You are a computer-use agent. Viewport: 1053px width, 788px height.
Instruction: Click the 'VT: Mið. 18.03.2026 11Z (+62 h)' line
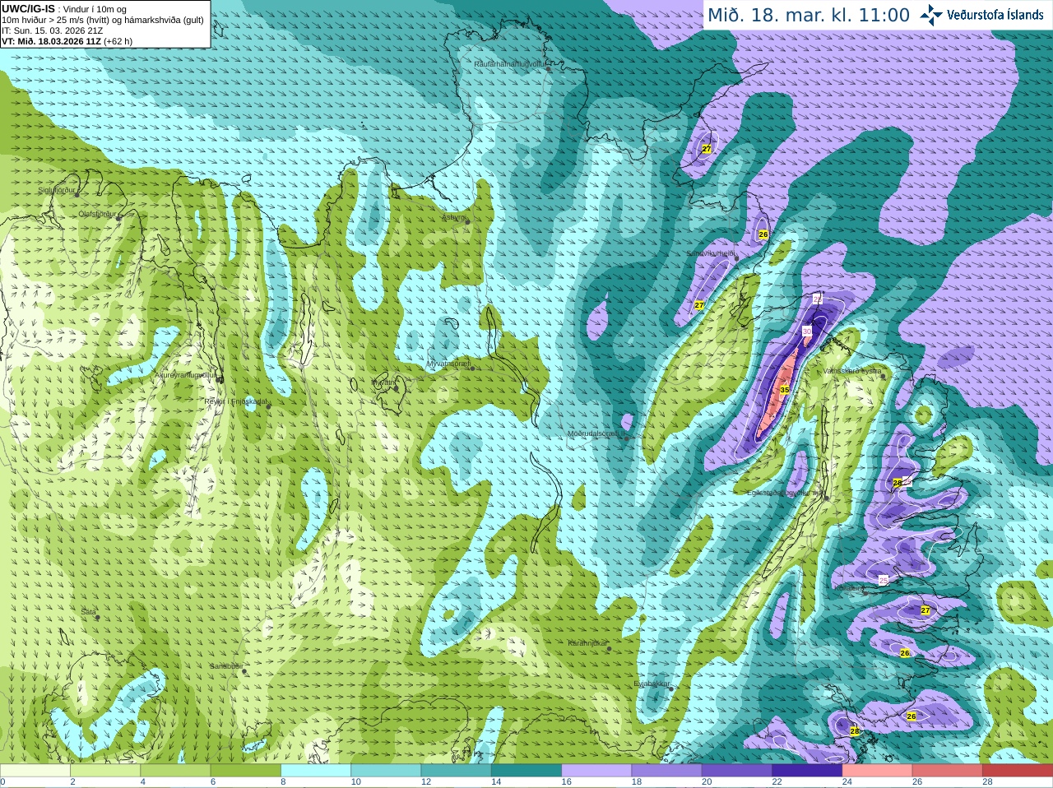tap(67, 41)
